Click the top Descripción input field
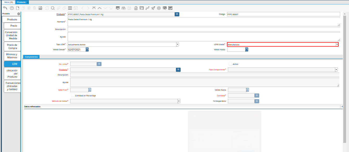349x152 pixels. (x=204, y=29)
